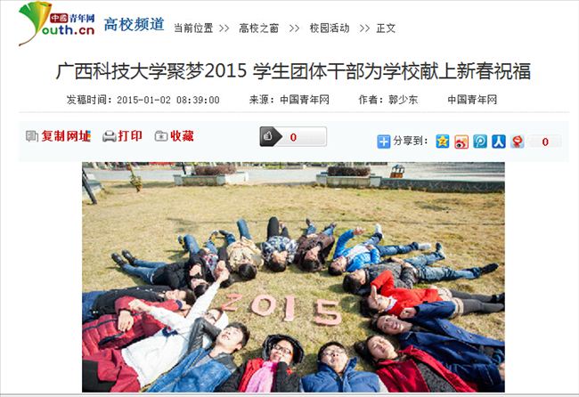Click the Youth.cn site logo
The height and width of the screenshot is (397, 579).
57,24
